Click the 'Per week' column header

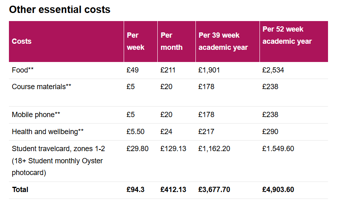pos(135,41)
